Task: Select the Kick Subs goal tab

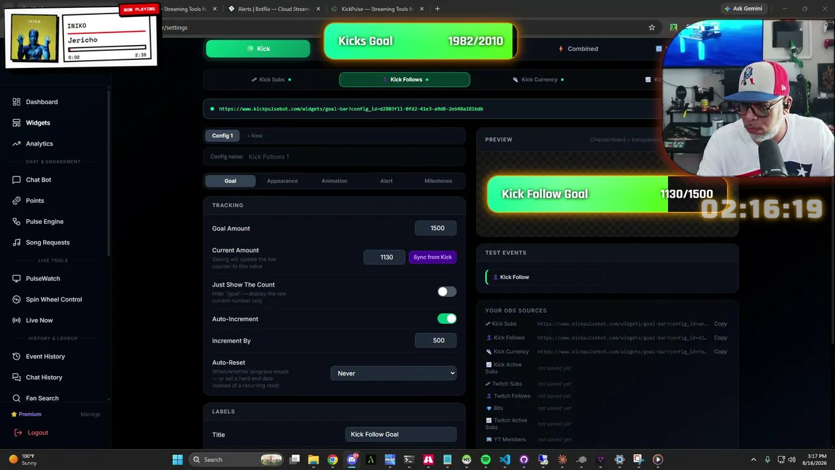Action: click(x=271, y=80)
